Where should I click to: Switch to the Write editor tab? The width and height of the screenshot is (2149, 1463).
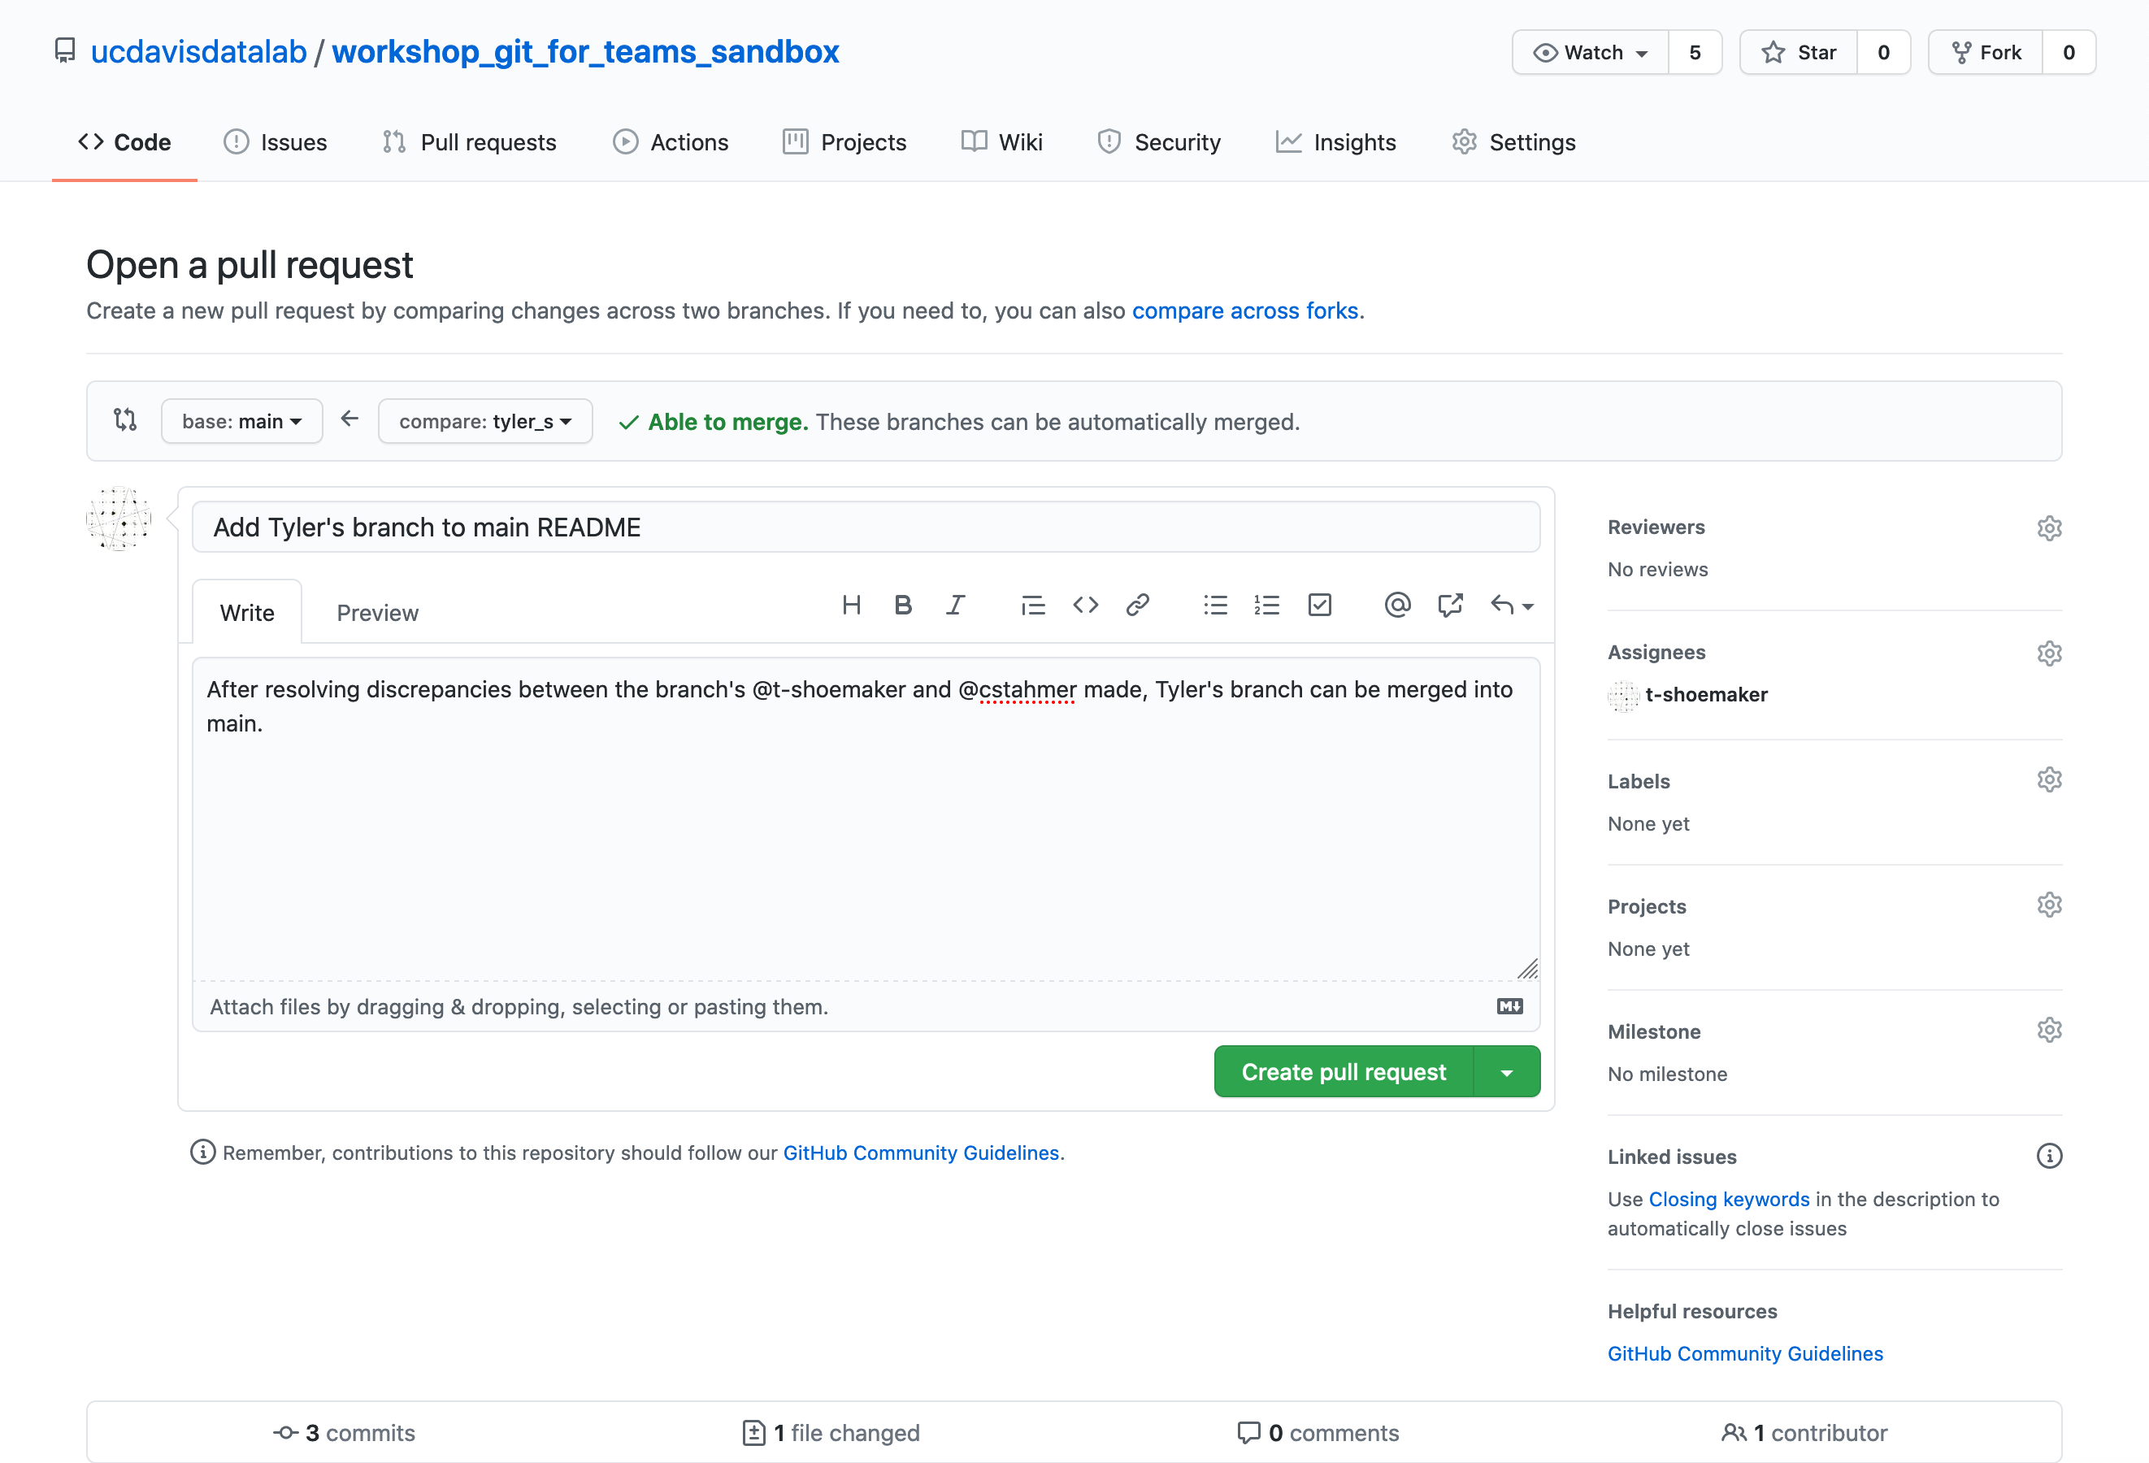click(x=247, y=612)
